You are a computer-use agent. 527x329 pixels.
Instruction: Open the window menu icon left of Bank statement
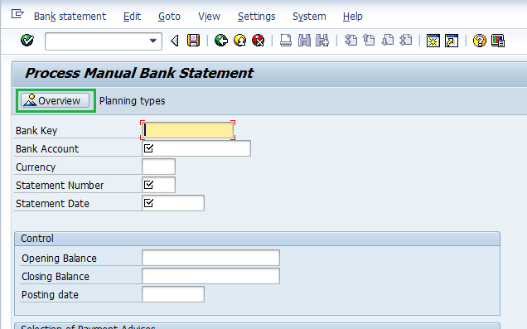coord(17,14)
